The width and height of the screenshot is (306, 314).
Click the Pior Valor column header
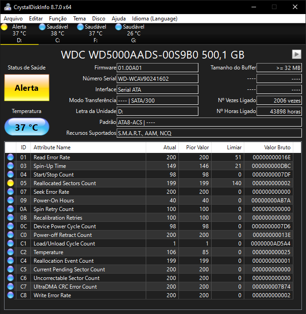(x=195, y=147)
